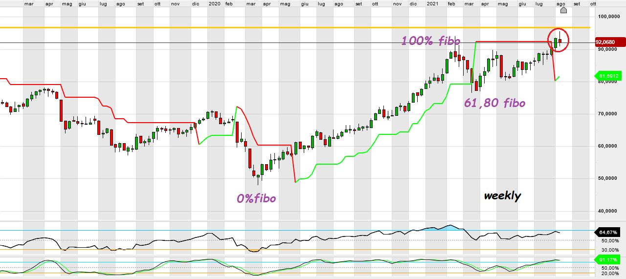Click the 'ott' label at far right of time axis
This screenshot has height=279, width=626.
pos(593,3)
